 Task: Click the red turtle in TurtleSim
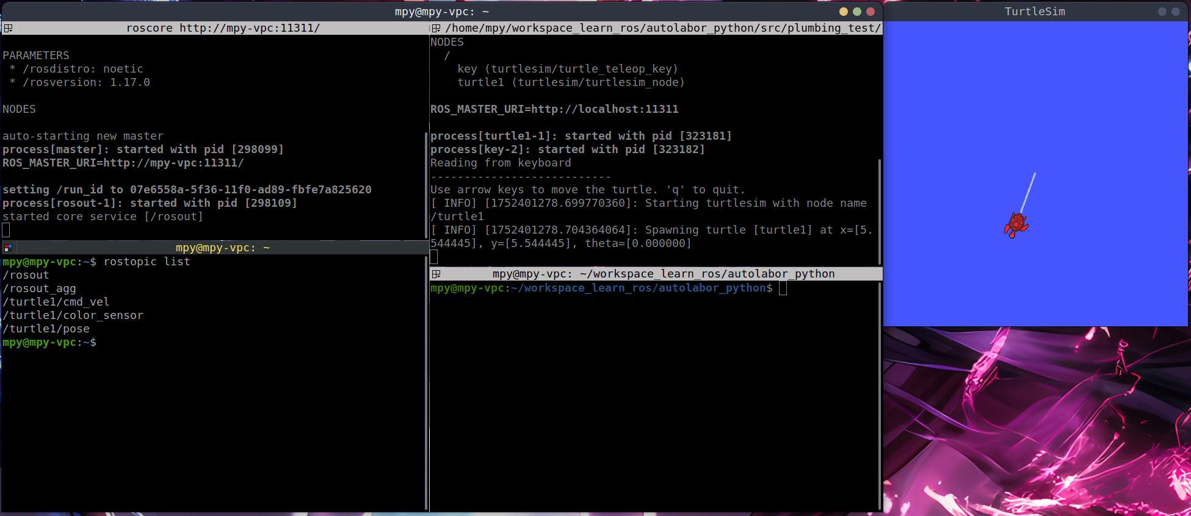[1016, 224]
